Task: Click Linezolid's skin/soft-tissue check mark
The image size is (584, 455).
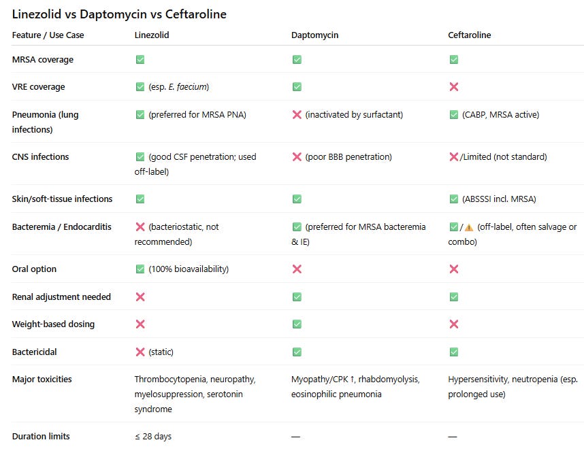Action: [140, 199]
